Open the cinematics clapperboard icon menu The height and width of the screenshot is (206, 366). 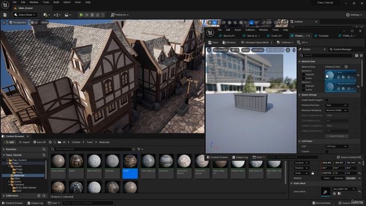point(67,15)
